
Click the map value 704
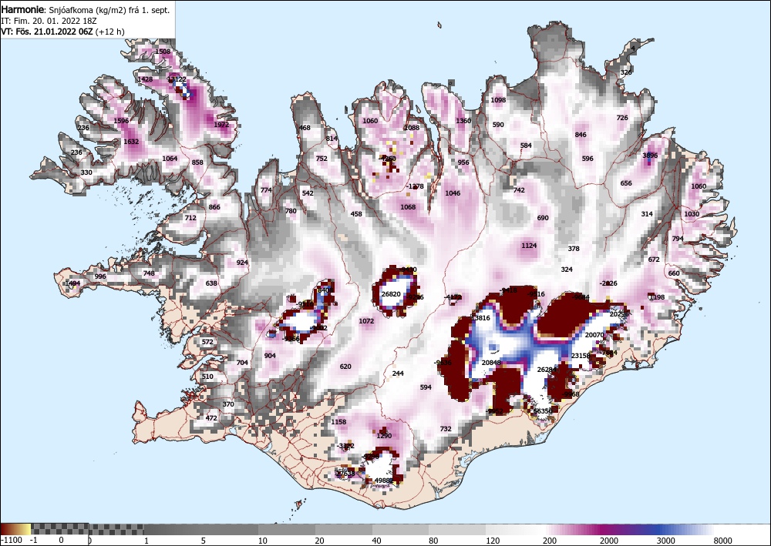click(x=242, y=363)
